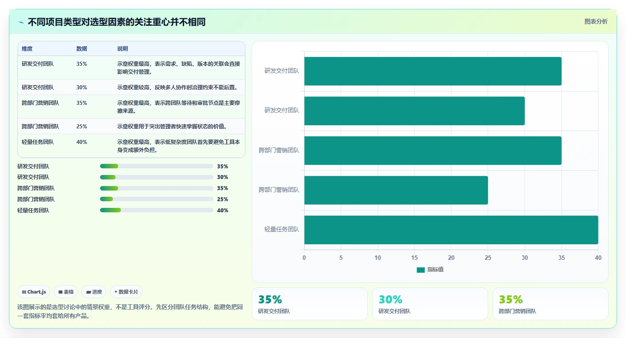This screenshot has height=338, width=626.
Task: Click the top 研发交付团队 chart bar reaching 35
Action: [x=433, y=71]
